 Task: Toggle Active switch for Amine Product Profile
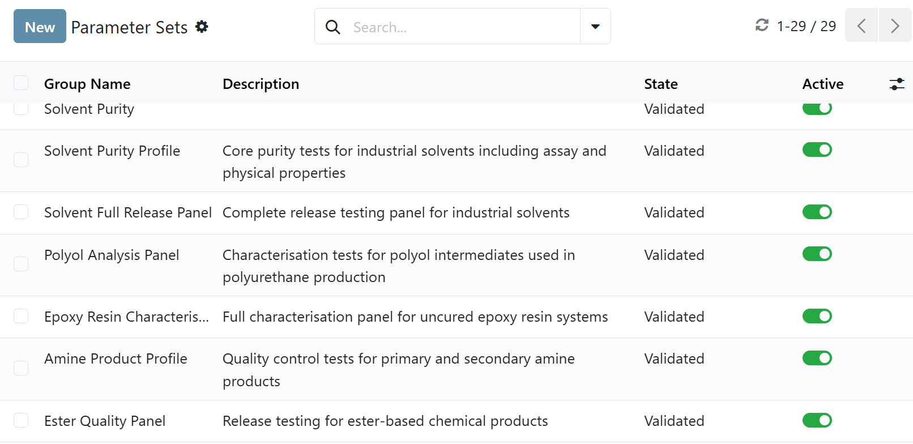817,358
